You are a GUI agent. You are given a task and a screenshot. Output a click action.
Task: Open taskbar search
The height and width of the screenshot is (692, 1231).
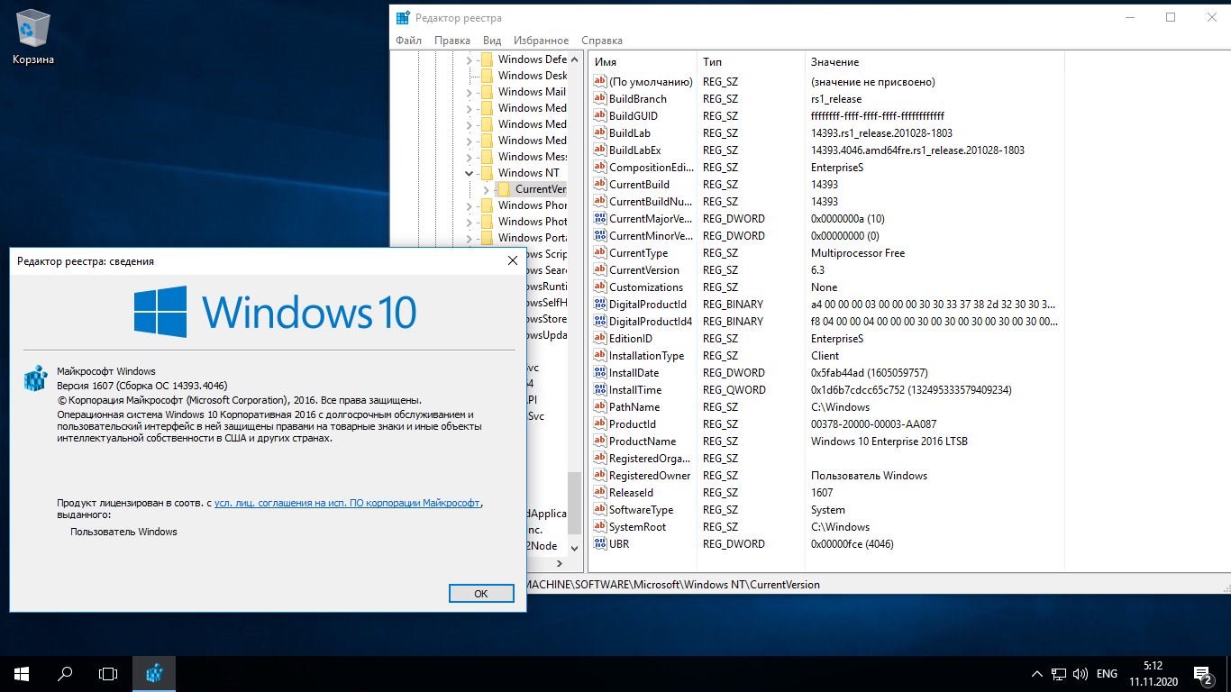(x=65, y=674)
